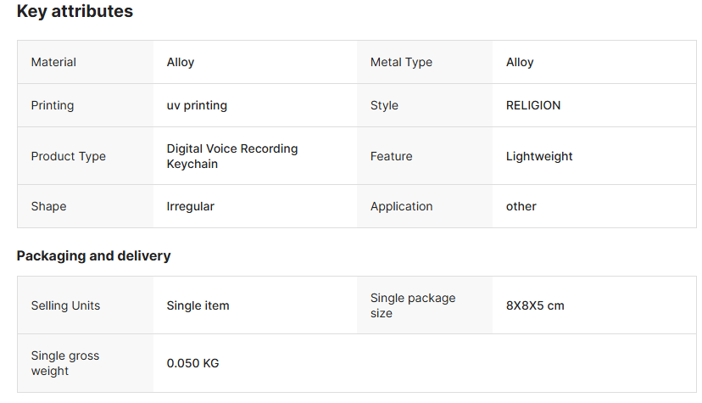
Task: Click the Irregular shape value
Action: (191, 206)
